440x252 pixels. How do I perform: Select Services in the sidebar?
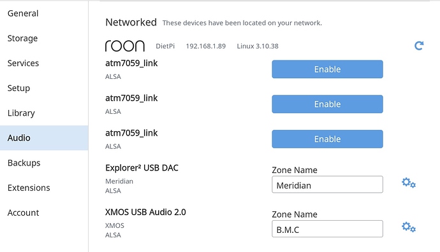23,63
